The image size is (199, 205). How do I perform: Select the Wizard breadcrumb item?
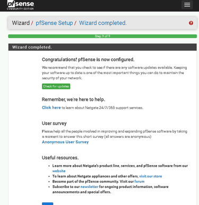(21, 23)
